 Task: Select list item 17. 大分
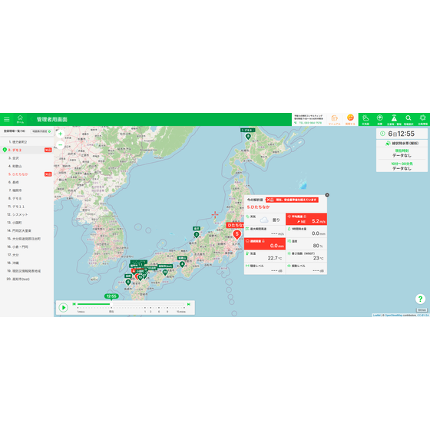click(x=27, y=255)
